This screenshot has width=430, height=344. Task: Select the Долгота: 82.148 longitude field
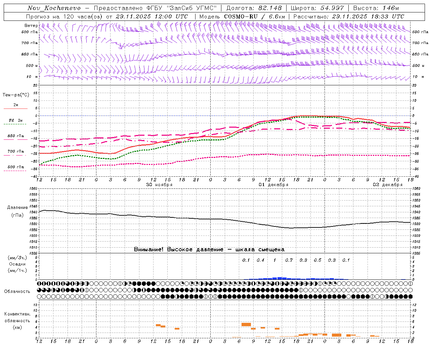254,8
